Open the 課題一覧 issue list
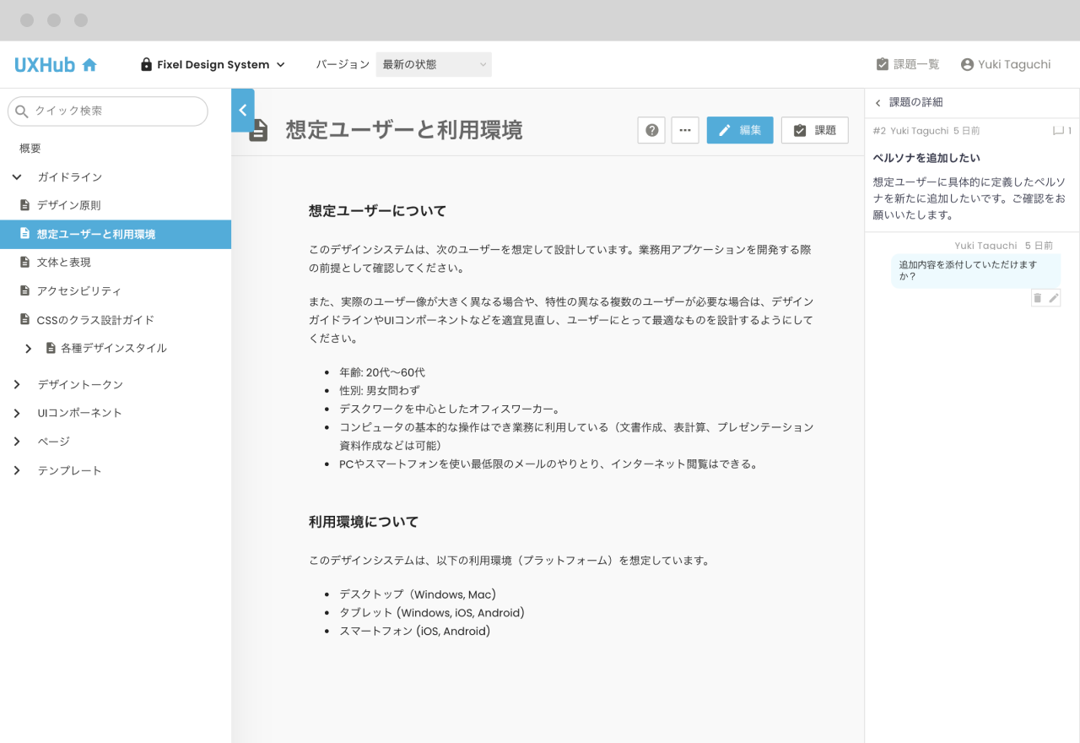This screenshot has width=1080, height=743. 908,65
